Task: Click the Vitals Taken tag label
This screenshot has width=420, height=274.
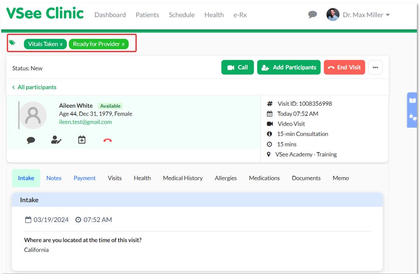Action: pyautogui.click(x=43, y=44)
